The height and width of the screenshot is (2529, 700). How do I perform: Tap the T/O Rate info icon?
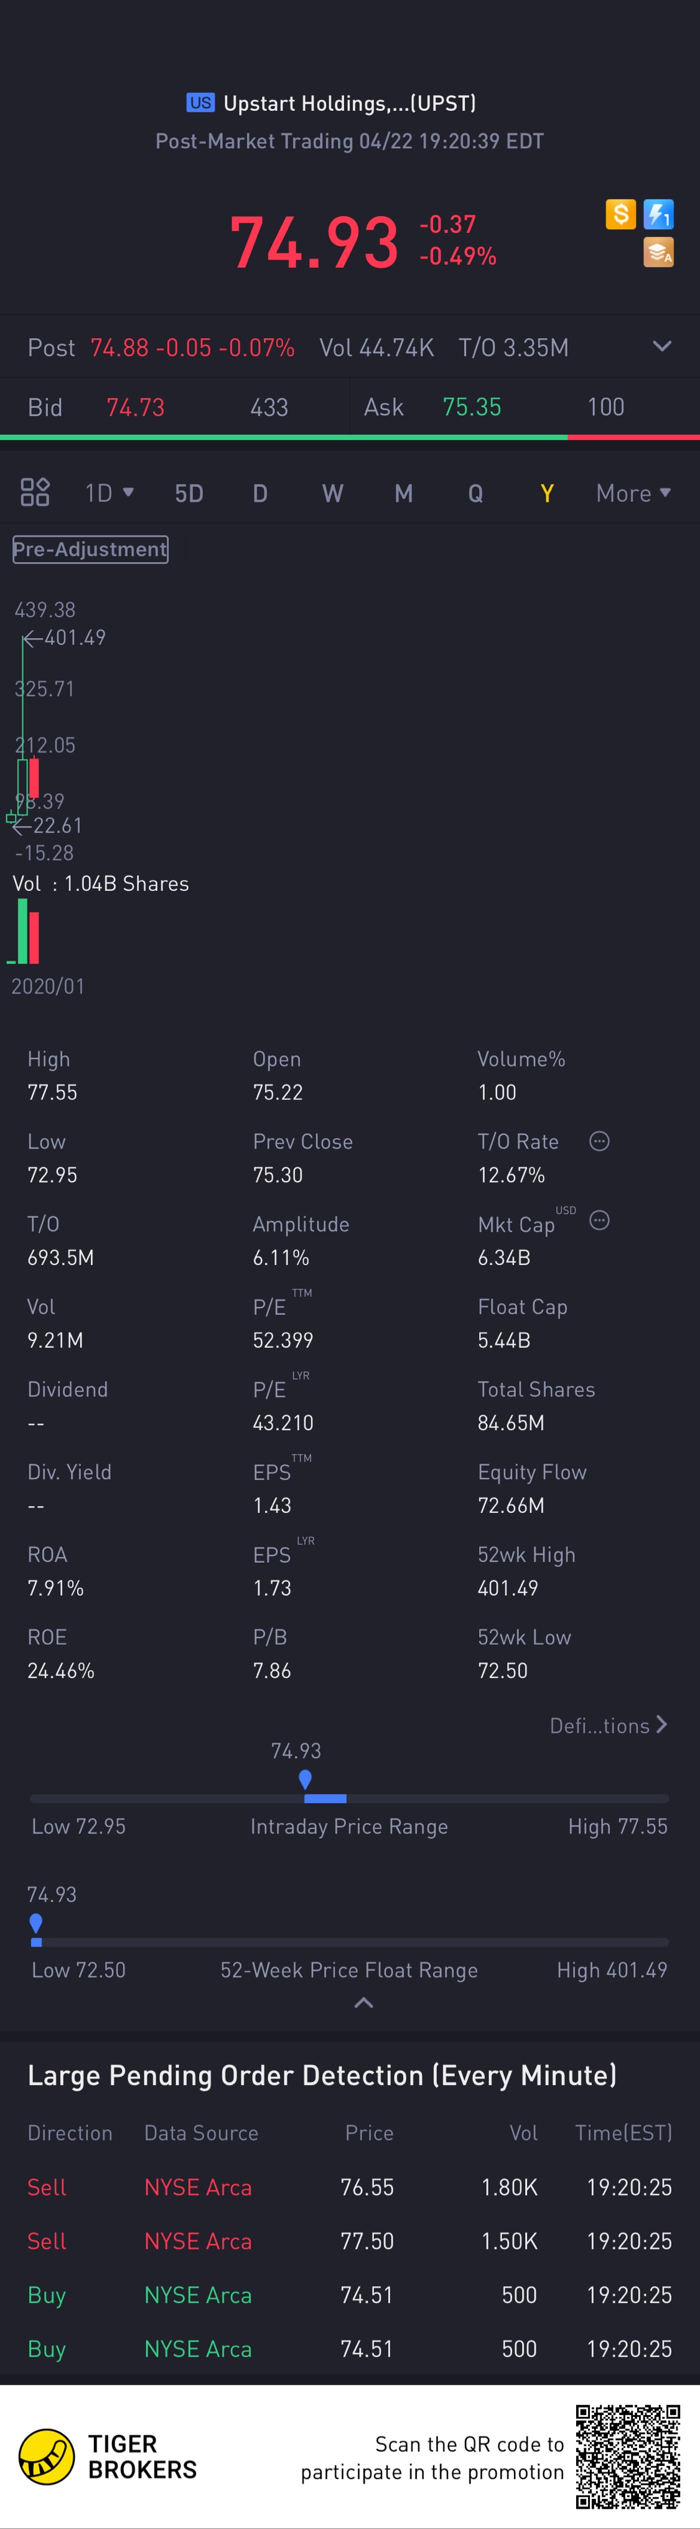[599, 1141]
